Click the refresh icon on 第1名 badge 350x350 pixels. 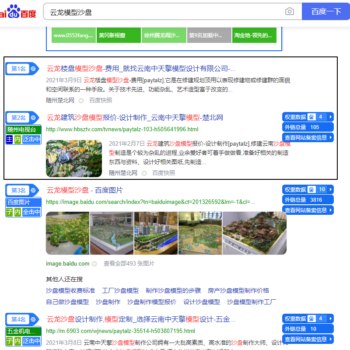tap(33, 69)
